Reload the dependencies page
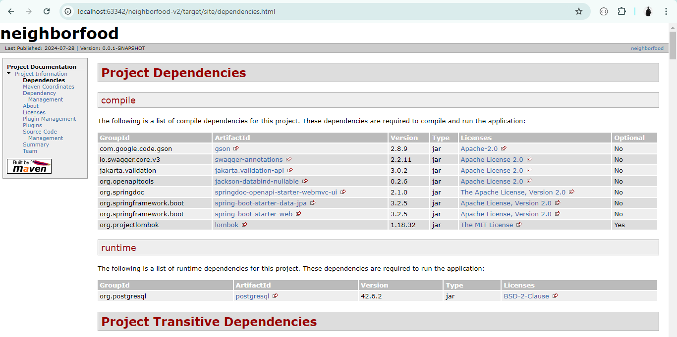Viewport: 677px width, 337px height. pos(47,11)
